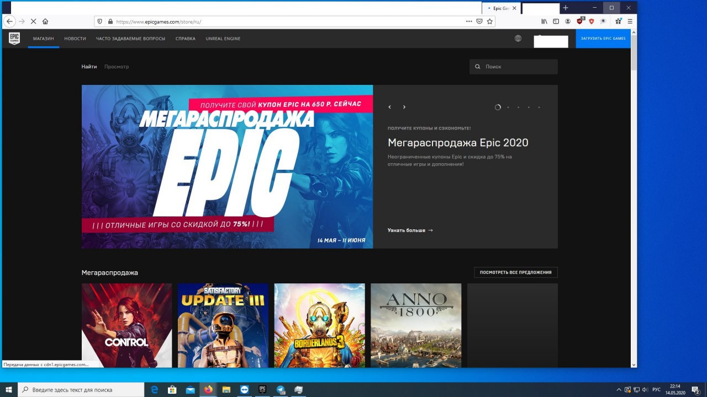Image resolution: width=707 pixels, height=397 pixels.
Task: Focus the store Поиск search field
Action: (514, 67)
